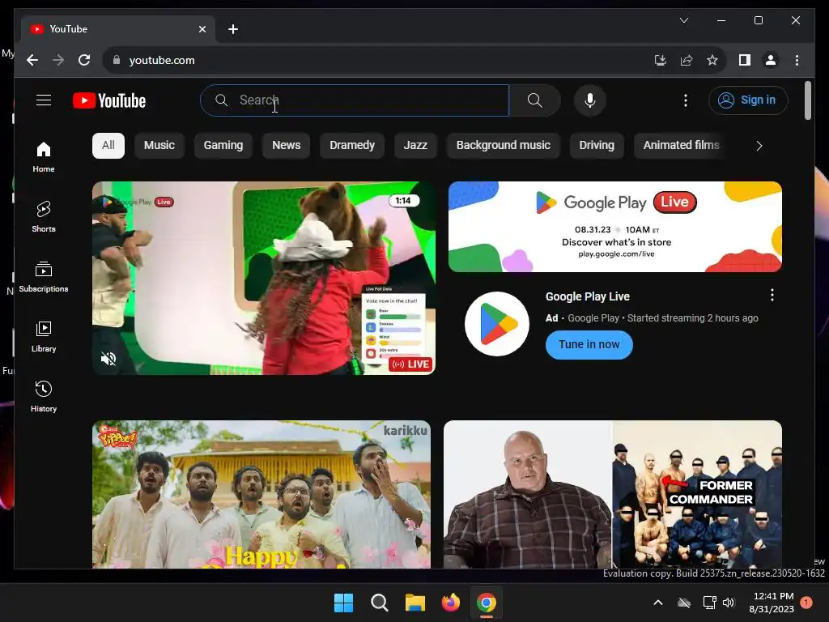Open the Google Play Live title link
829x622 pixels.
(x=588, y=296)
